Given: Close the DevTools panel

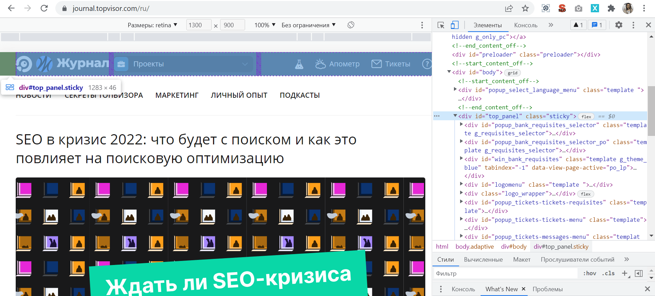Looking at the screenshot, I should click(x=649, y=25).
